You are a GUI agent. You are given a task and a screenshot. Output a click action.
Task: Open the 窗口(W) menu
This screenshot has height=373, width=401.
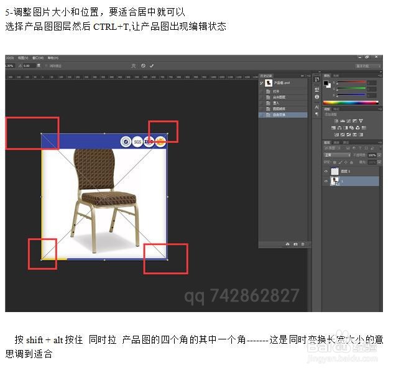(38, 58)
